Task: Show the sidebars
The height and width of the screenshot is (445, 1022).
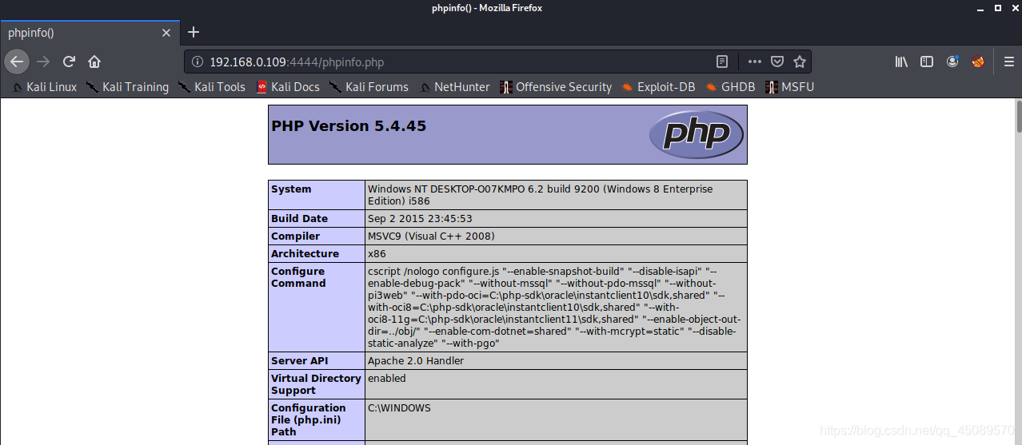Action: (927, 62)
